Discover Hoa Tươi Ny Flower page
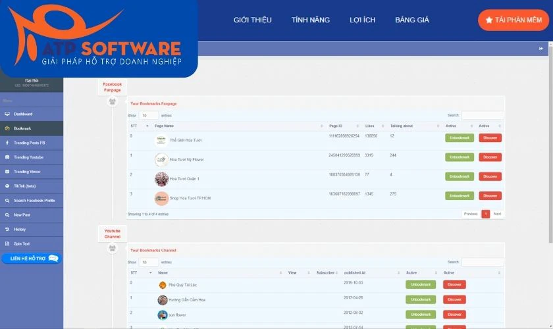This screenshot has height=329, width=553. [x=490, y=157]
